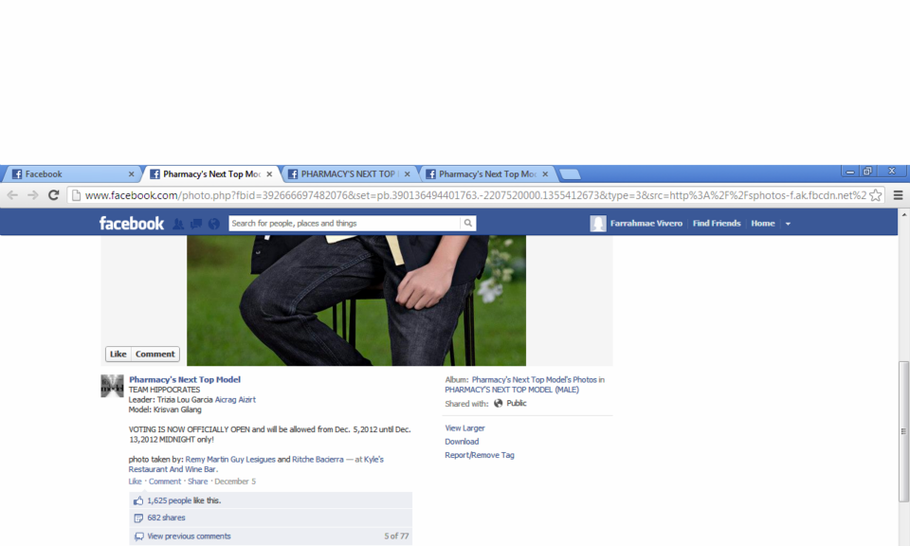Open a new browser tab
Screen dimensions: 910x546
[570, 174]
